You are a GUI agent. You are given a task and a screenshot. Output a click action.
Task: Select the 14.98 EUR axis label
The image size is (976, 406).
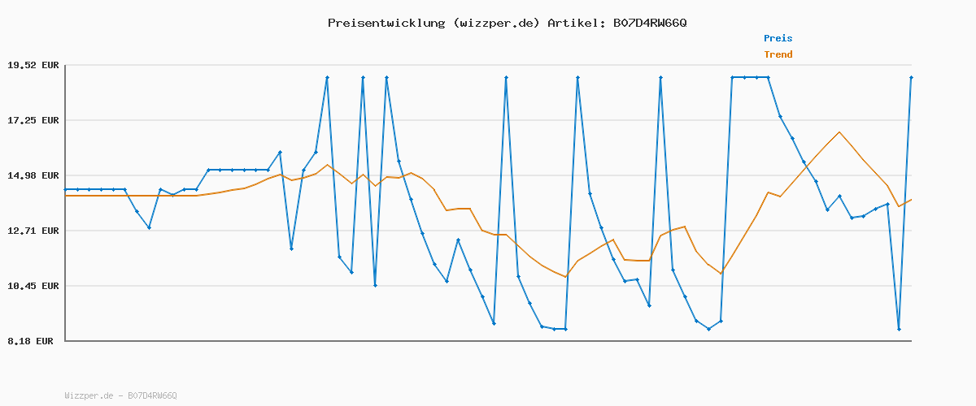click(33, 175)
